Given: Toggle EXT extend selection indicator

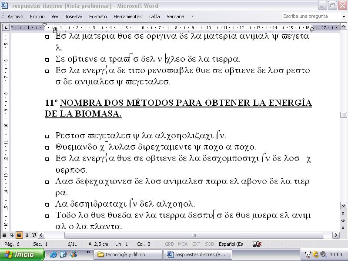Looking at the screenshot, I should point(196,244).
